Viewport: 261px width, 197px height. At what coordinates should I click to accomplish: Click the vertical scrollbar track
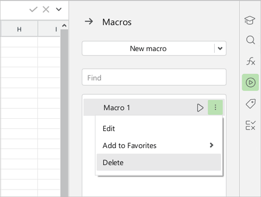point(64,113)
